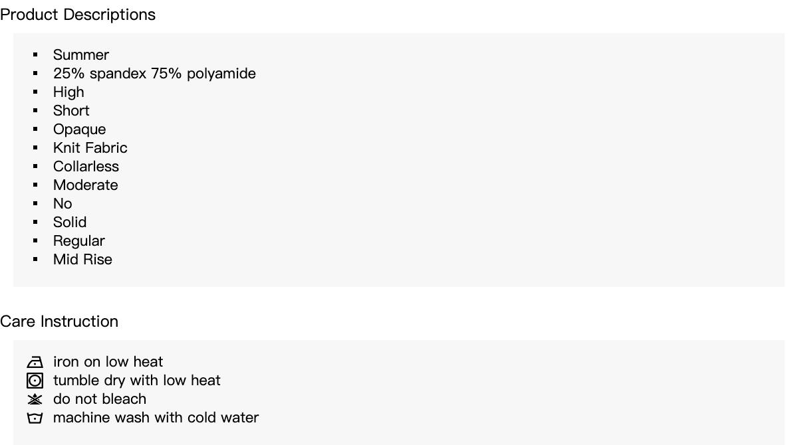Click tumble dry with low heat text
The height and width of the screenshot is (445, 798).
coord(136,381)
